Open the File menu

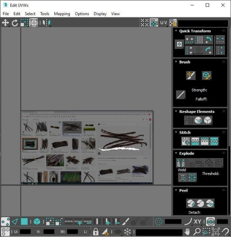pyautogui.click(x=6, y=14)
